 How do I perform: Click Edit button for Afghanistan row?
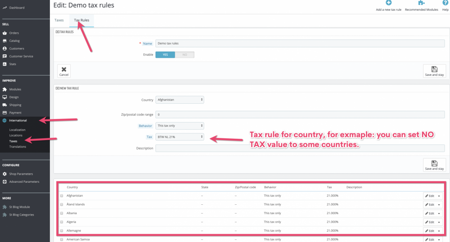click(430, 196)
